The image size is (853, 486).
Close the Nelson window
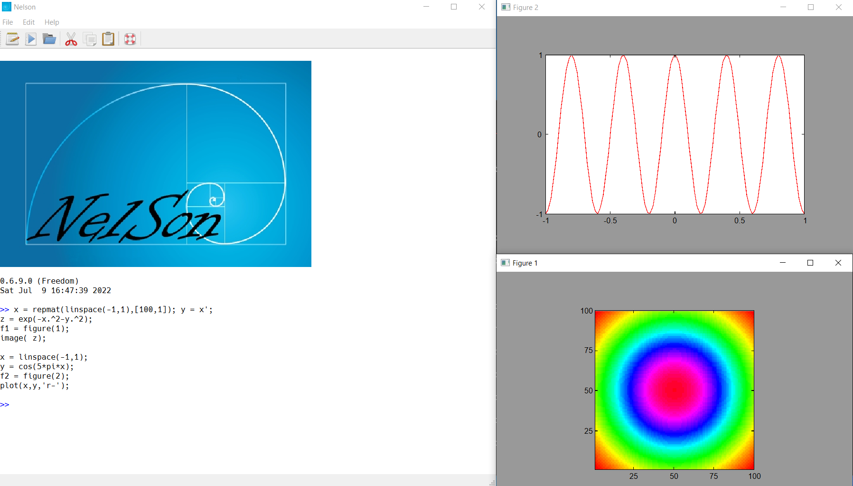click(x=482, y=7)
